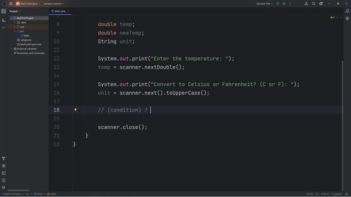This screenshot has height=197, width=351.
Task: Select the out folder row
Action: [x=29, y=27]
